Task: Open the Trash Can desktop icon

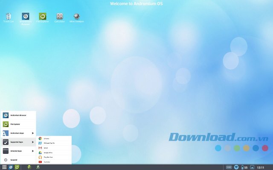Action: (9, 17)
